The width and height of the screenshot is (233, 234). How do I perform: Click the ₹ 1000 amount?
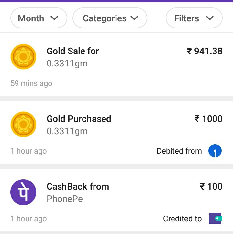tap(208, 119)
